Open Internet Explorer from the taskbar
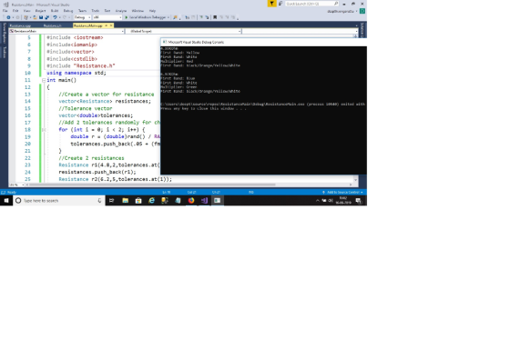The width and height of the screenshot is (510, 339). [151, 201]
